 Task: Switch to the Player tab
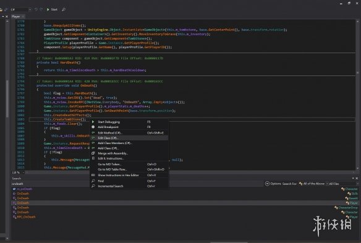(15, 17)
